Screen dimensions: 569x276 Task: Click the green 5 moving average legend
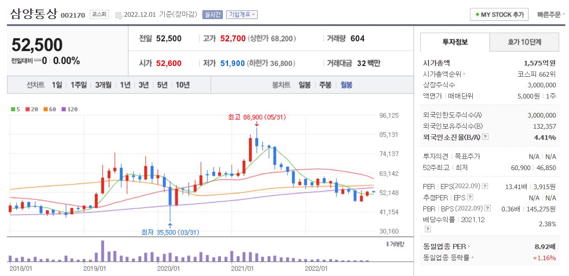[x=15, y=109]
